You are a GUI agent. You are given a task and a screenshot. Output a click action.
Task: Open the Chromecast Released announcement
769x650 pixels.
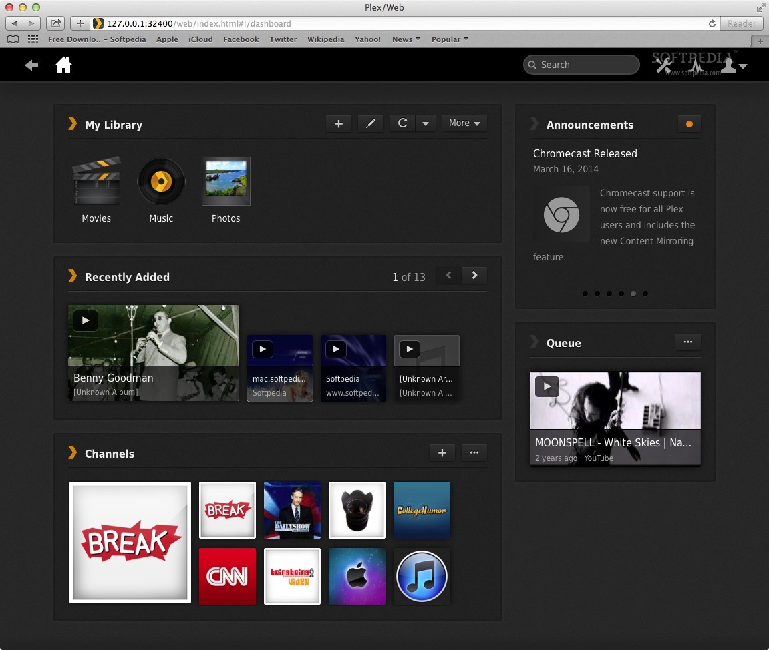(585, 153)
